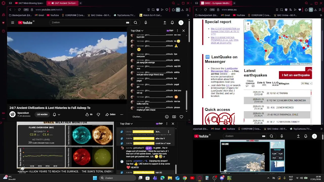Click the taskbar Zoeken search box
324x182 pixels.
pos(117,178)
